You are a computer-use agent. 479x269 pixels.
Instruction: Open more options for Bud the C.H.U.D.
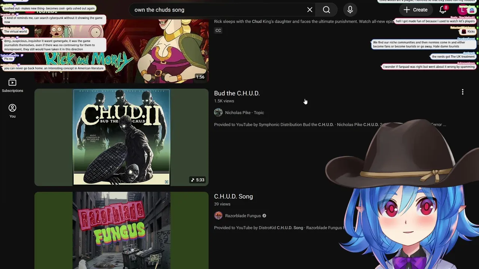pyautogui.click(x=463, y=92)
